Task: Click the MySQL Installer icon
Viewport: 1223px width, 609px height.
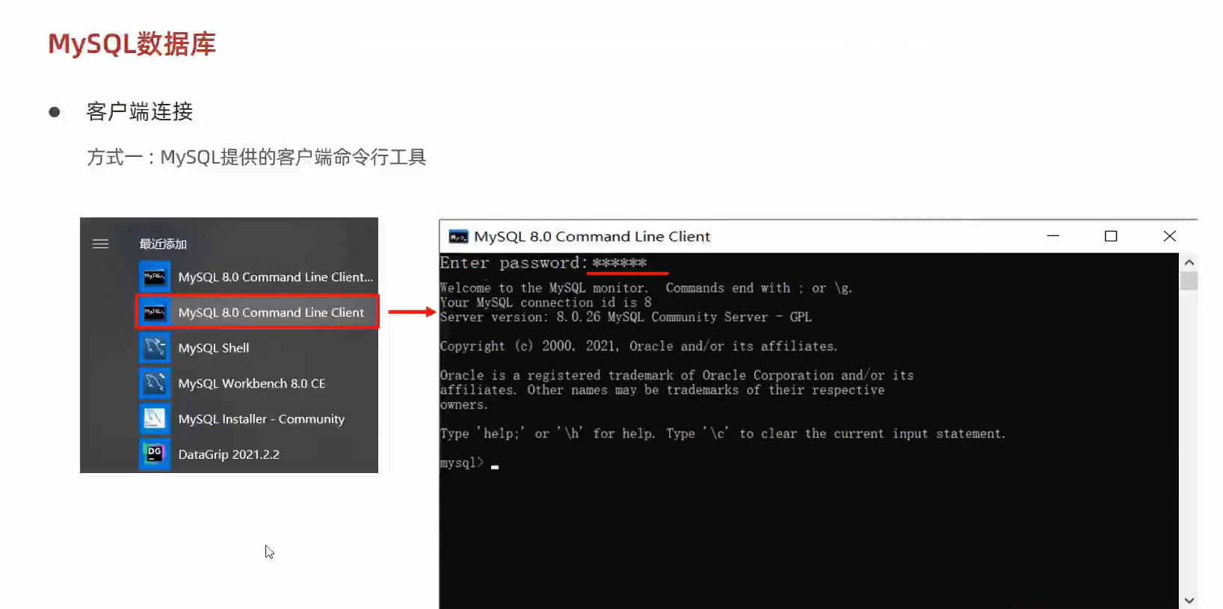Action: [x=155, y=418]
